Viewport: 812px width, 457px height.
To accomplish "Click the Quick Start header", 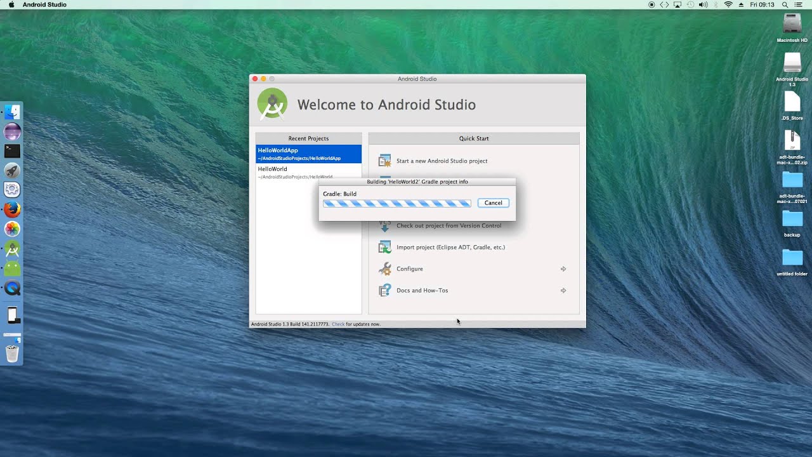I will click(474, 138).
